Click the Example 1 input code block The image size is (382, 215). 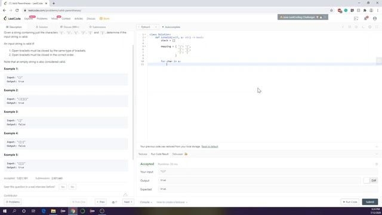click(66, 79)
